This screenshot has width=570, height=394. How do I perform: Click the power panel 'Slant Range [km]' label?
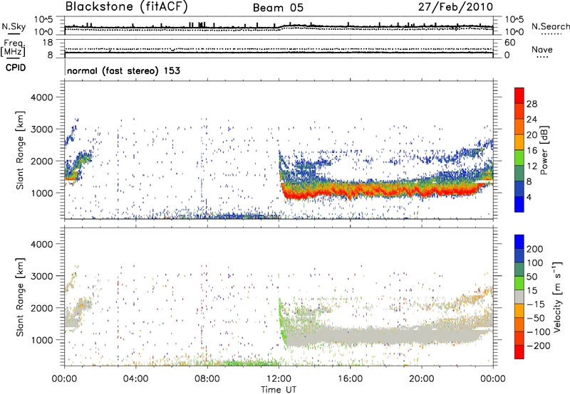coord(20,150)
